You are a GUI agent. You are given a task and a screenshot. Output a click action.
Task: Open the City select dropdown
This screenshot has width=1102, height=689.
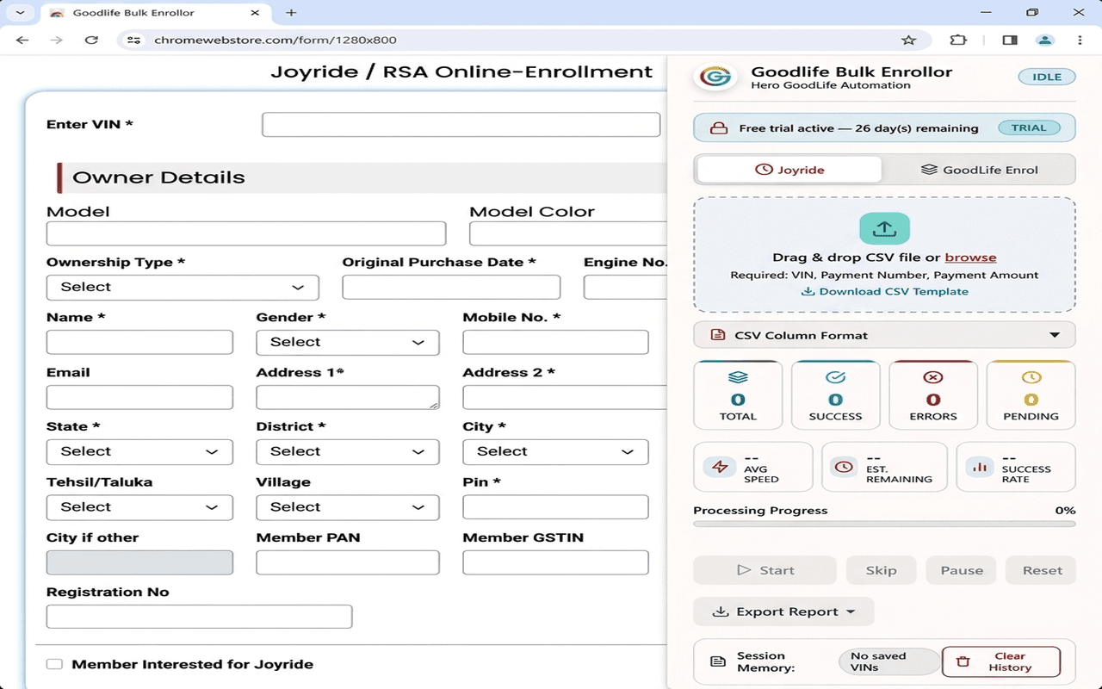[x=555, y=451]
